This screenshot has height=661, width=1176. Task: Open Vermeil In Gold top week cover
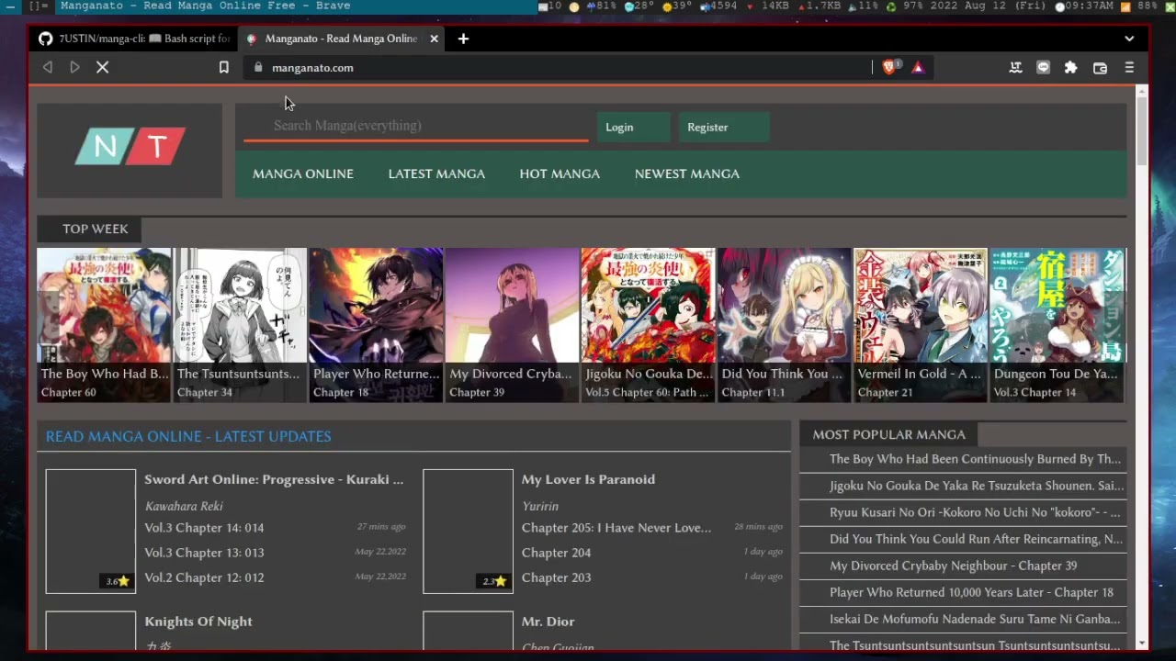[x=920, y=324]
